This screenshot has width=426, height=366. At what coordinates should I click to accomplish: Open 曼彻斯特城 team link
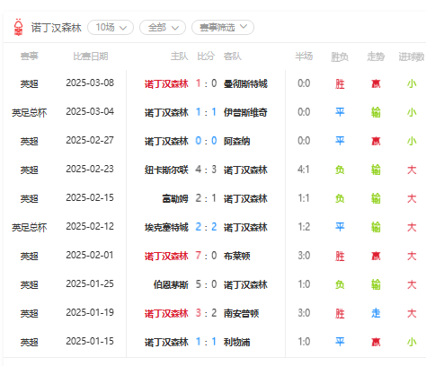click(245, 83)
